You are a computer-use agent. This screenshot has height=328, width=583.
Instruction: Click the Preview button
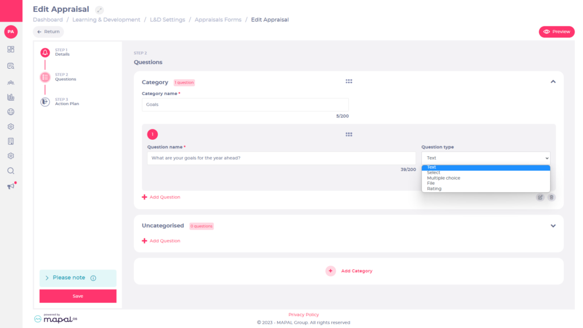click(x=556, y=32)
